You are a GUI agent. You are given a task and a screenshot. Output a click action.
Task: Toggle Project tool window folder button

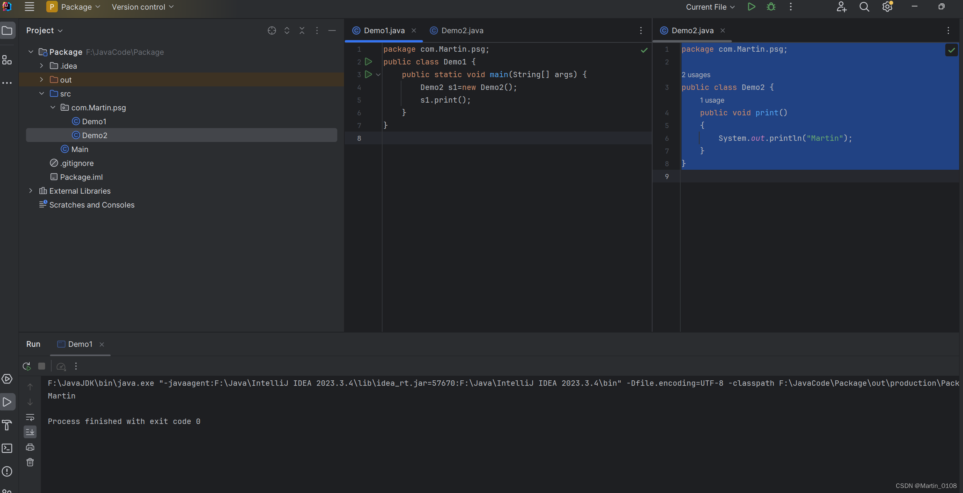tap(7, 30)
